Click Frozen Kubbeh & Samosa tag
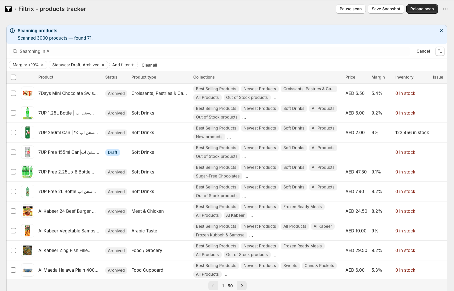 [x=220, y=235]
